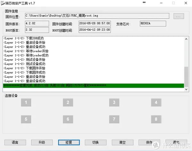Viewport: 192px width, 151px height.
Task: Select log line 等待Loader成功
Action: pos(26,55)
